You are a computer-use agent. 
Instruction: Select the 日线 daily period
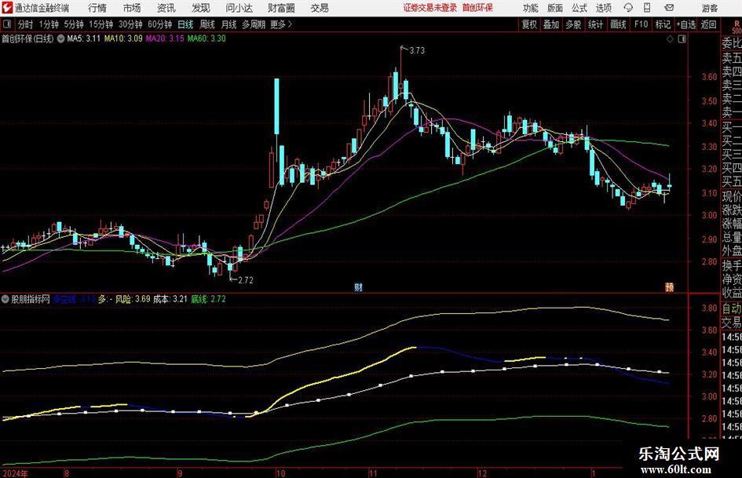pos(185,24)
